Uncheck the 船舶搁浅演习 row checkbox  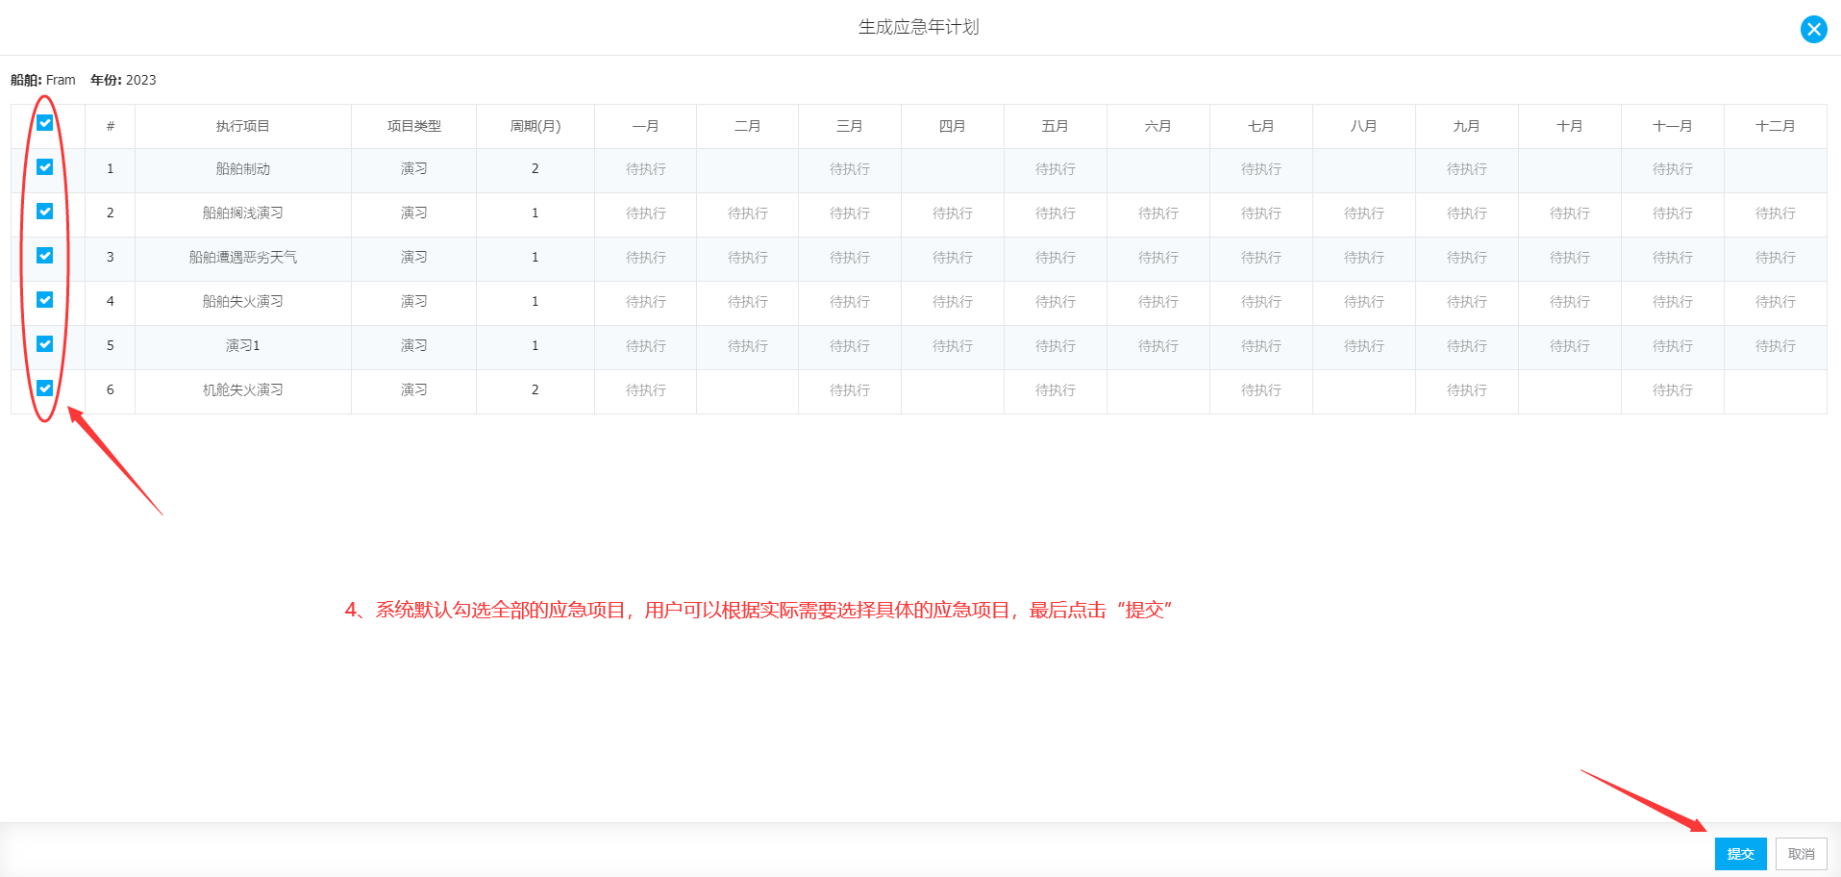tap(44, 212)
